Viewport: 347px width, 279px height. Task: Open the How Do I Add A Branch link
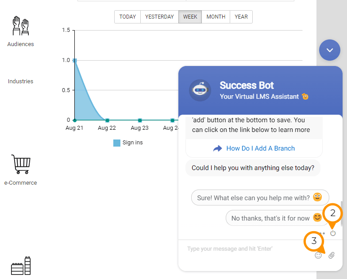(254, 148)
